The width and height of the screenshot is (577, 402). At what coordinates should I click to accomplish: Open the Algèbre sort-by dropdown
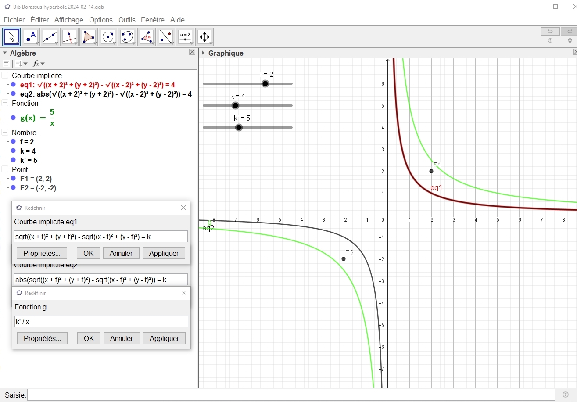(21, 64)
